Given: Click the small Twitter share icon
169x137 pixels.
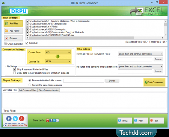Looking at the screenshot, I should pyautogui.click(x=54, y=120).
